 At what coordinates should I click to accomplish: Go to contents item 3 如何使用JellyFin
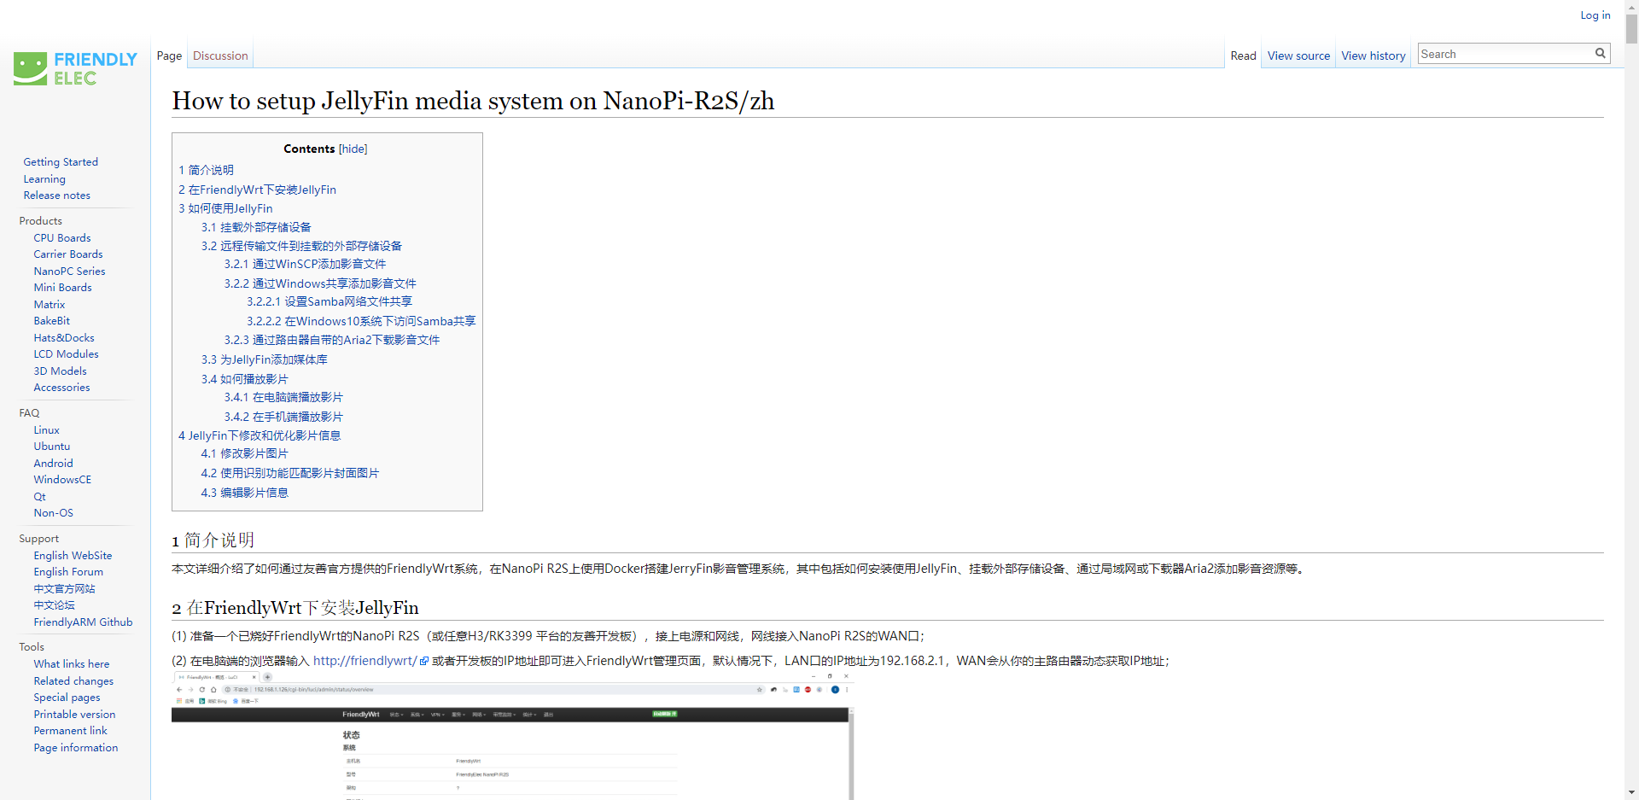pyautogui.click(x=225, y=208)
